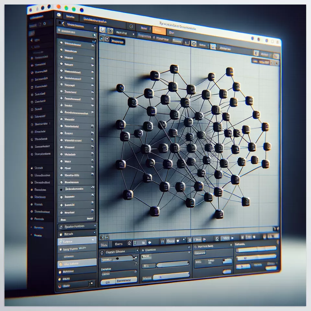Viewport: 311px width, 311px height.
Task: Collapse the left panel header using minus icon
Action: [95, 28]
